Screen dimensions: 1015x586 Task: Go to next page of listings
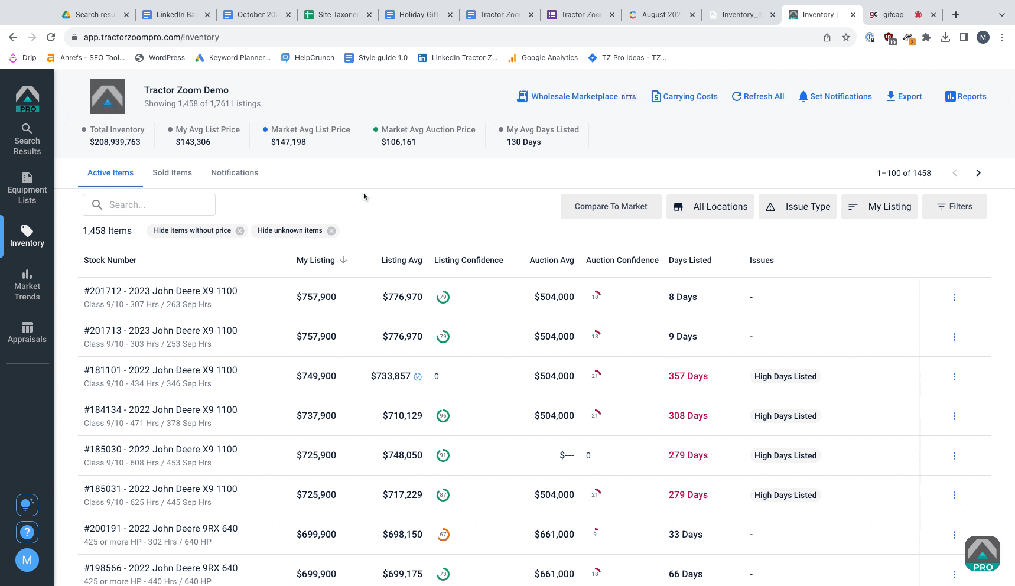(978, 173)
